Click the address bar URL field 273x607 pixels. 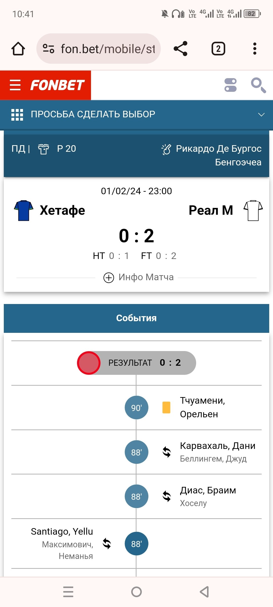click(108, 49)
